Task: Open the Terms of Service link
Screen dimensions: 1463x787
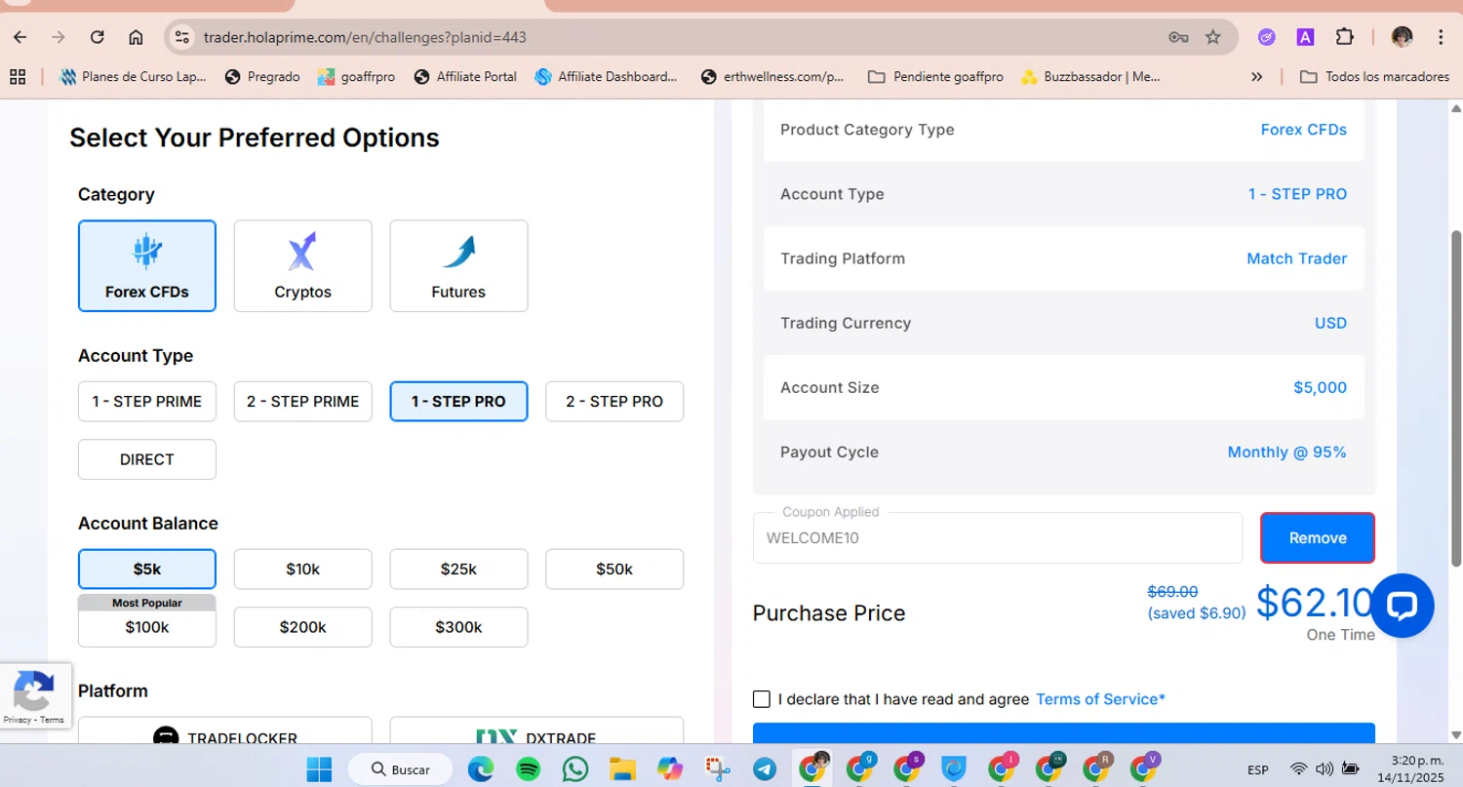Action: [x=1100, y=699]
